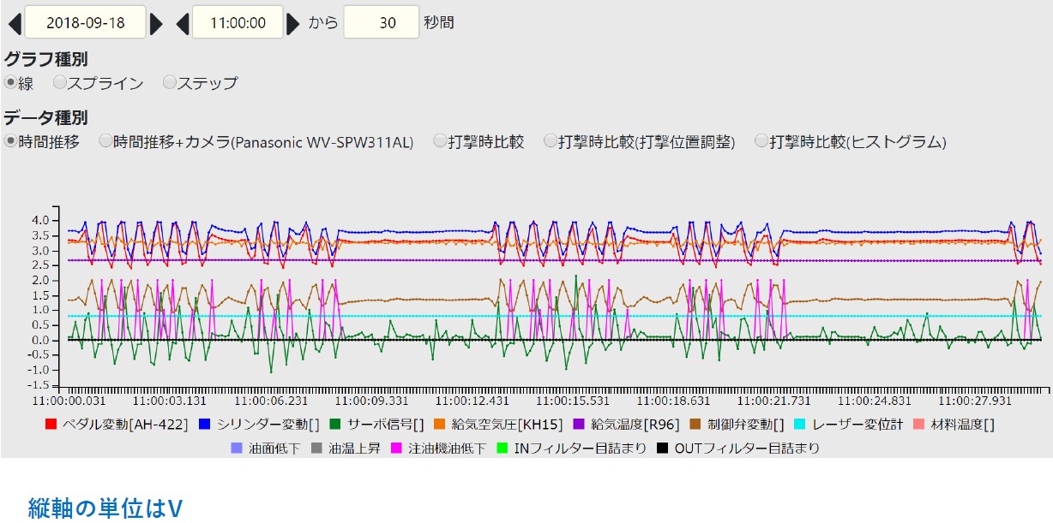Step time forward with right arrow
Screen dimensions: 1053x523
coord(292,23)
